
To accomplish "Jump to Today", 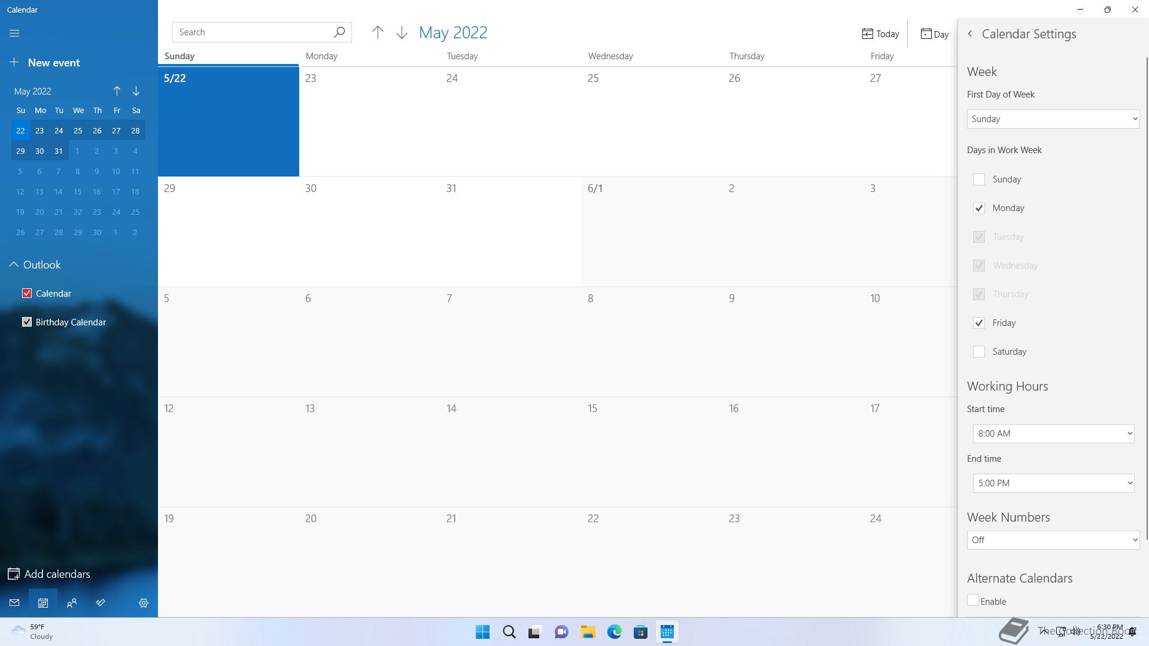I will tap(880, 34).
